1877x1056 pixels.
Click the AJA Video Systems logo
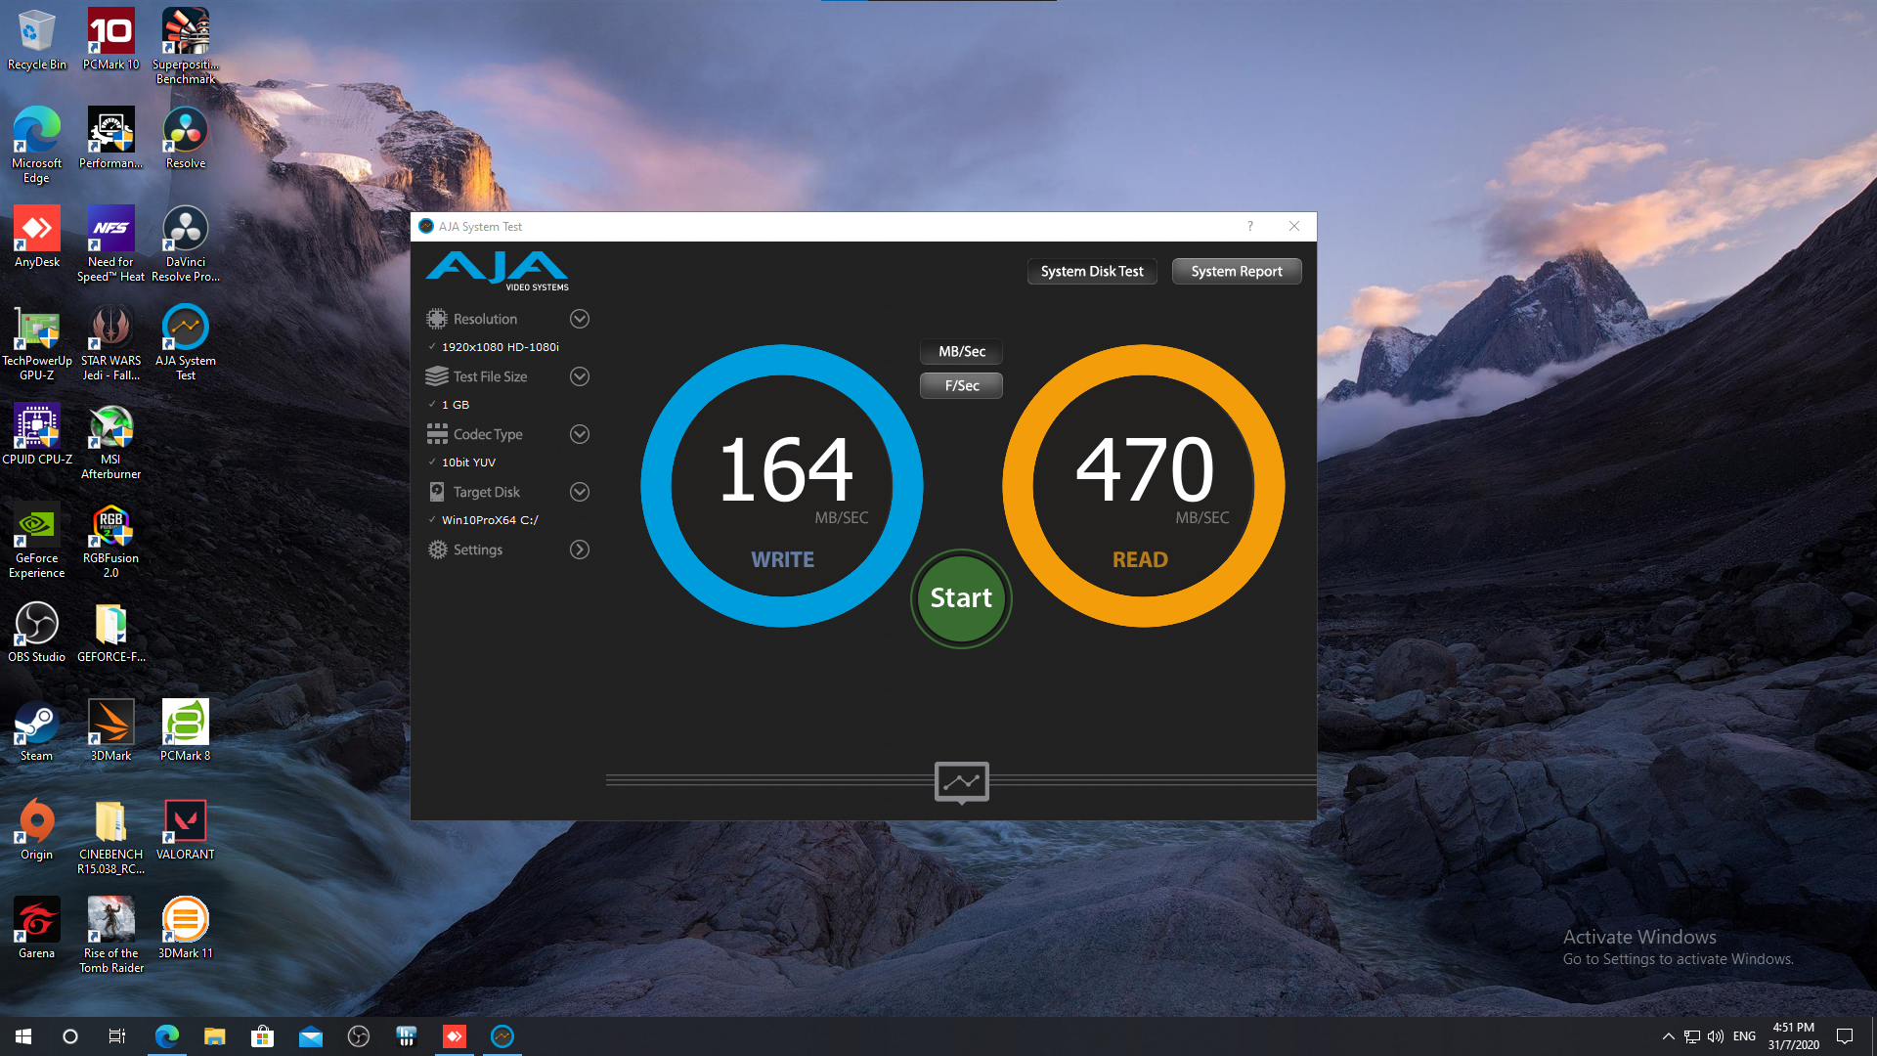tap(497, 270)
